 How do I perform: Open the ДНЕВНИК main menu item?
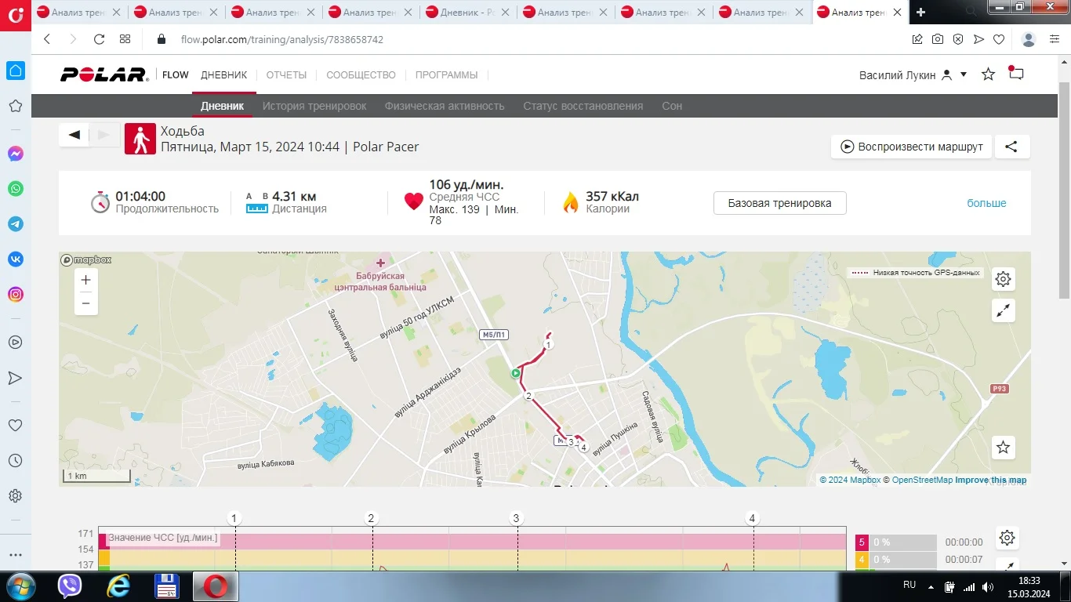[223, 74]
